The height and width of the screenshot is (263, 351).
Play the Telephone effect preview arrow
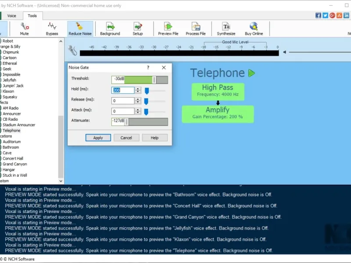click(251, 73)
